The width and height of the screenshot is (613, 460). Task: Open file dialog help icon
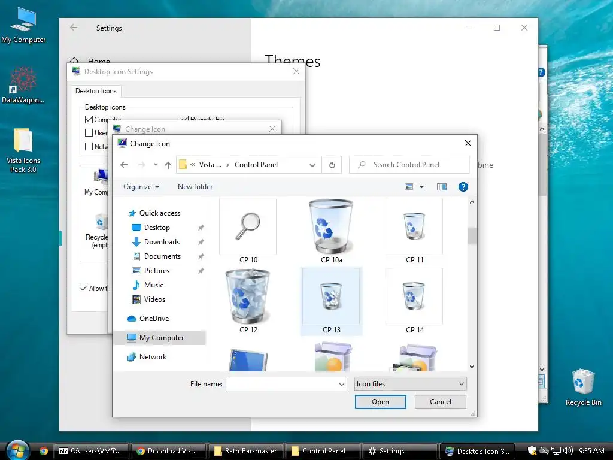pyautogui.click(x=463, y=187)
